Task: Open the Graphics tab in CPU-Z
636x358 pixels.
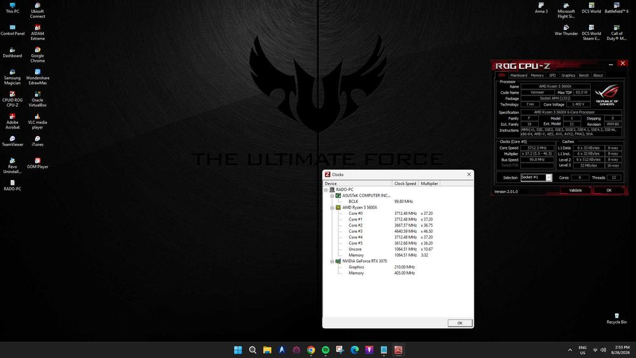Action: point(568,76)
